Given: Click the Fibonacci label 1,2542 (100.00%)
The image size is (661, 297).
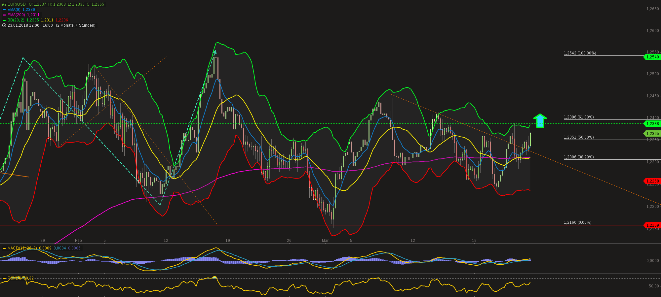Looking at the screenshot, I should click(580, 53).
